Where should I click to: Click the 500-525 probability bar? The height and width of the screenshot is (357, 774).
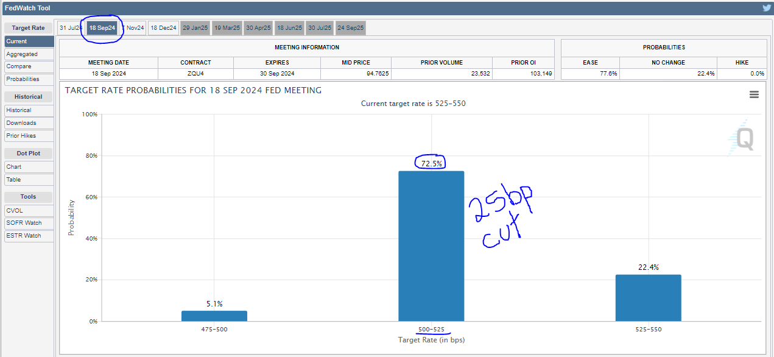(x=431, y=246)
